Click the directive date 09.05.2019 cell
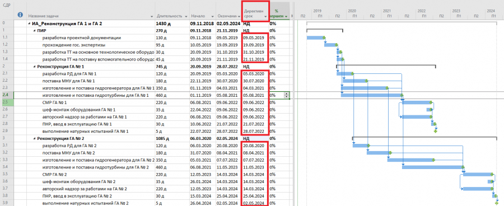The image size is (504, 206). (254, 38)
